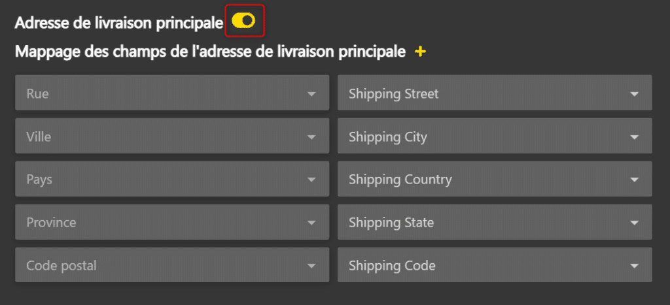Open the Shipping City dropdown
670x305 pixels.
tap(494, 136)
